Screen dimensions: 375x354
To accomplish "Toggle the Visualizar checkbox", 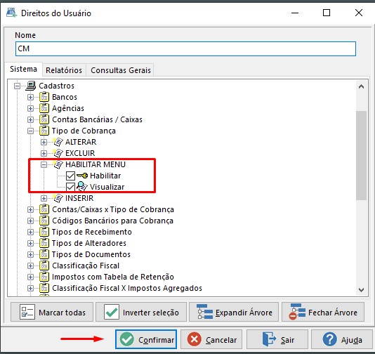I will pos(70,187).
